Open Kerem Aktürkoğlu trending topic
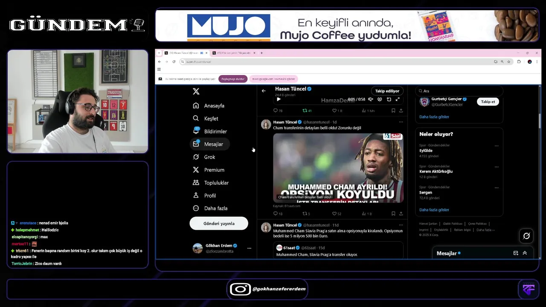 click(x=436, y=171)
